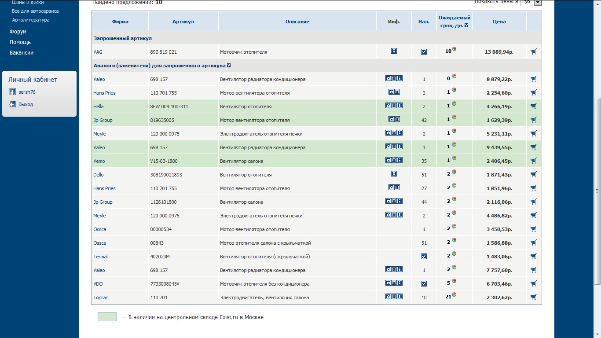Viewport: 601px width, 338px height.
Task: Open the serzh76 account link
Action: tap(27, 92)
